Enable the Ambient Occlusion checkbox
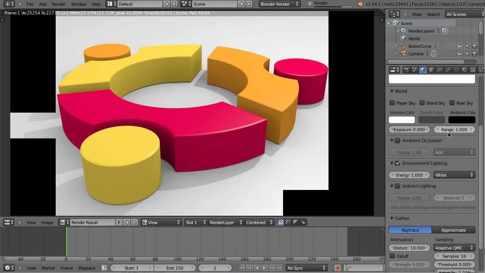This screenshot has width=485, height=273. [x=397, y=141]
